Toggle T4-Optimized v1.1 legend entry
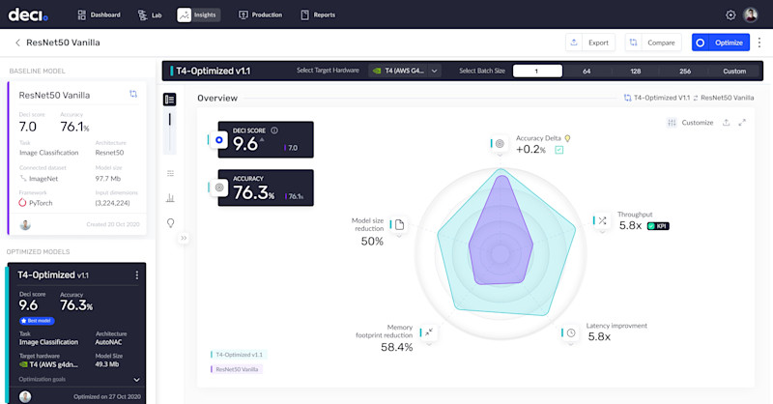 238,355
